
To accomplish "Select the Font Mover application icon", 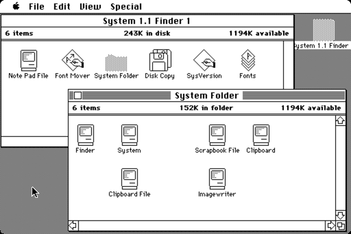I will coord(73,60).
